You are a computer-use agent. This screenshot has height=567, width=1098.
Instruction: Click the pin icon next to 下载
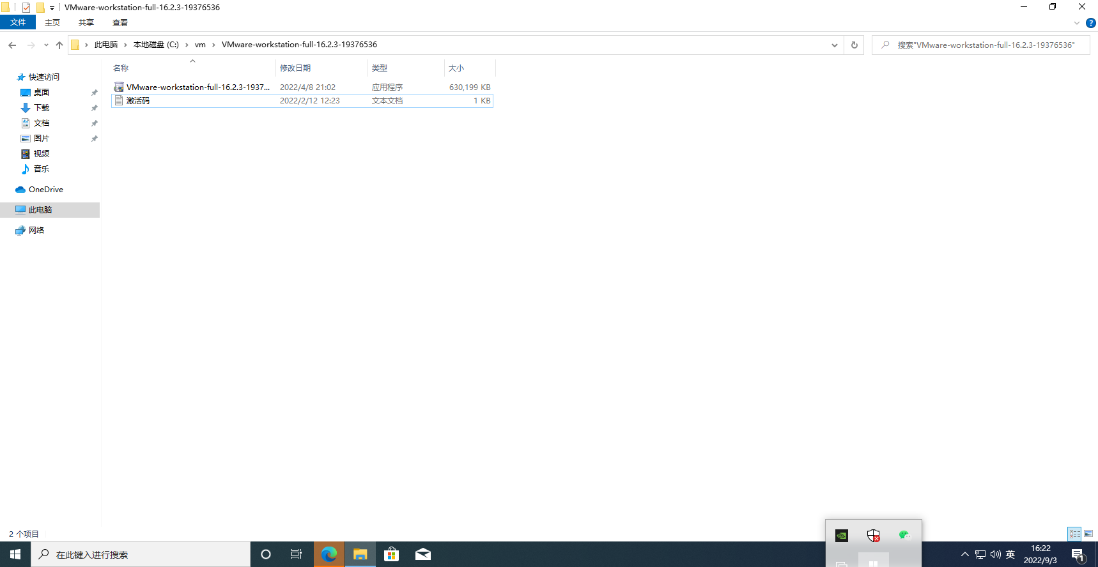pos(94,108)
